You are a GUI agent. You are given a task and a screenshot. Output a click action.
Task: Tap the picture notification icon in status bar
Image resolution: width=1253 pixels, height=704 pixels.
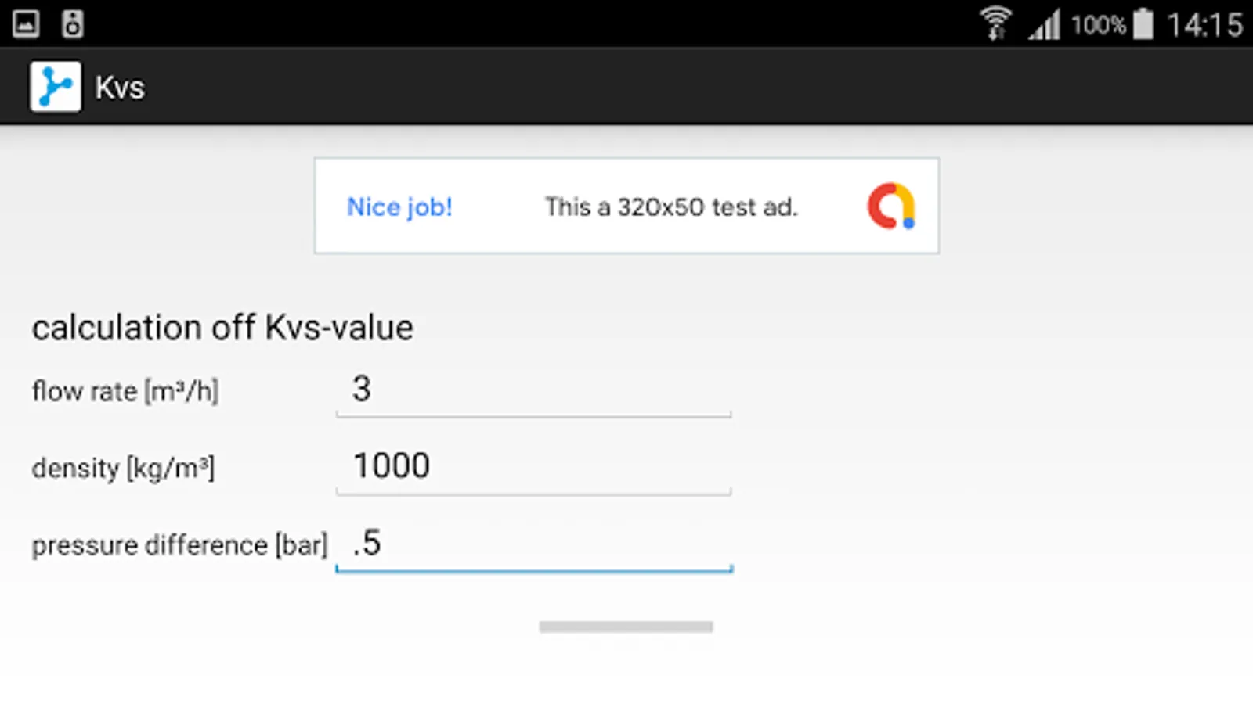26,23
